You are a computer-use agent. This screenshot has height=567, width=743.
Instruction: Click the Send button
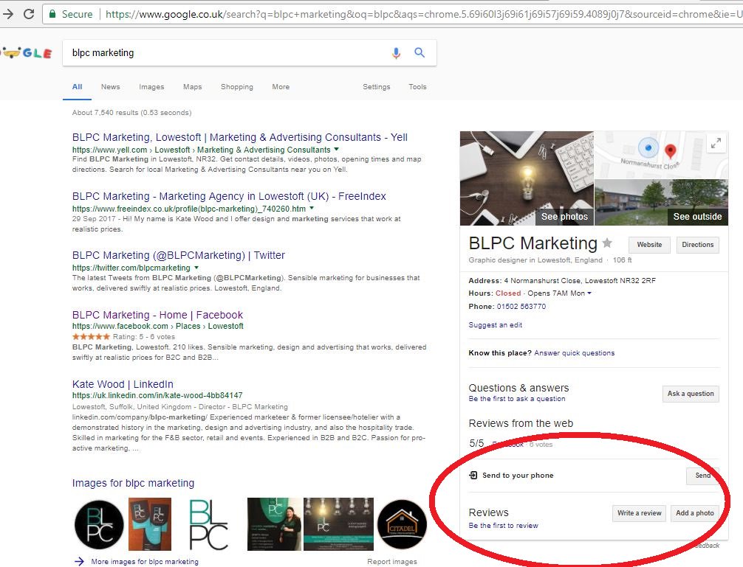(702, 476)
